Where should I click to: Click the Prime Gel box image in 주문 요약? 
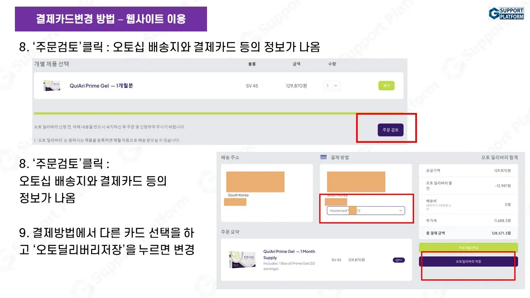[x=242, y=259]
